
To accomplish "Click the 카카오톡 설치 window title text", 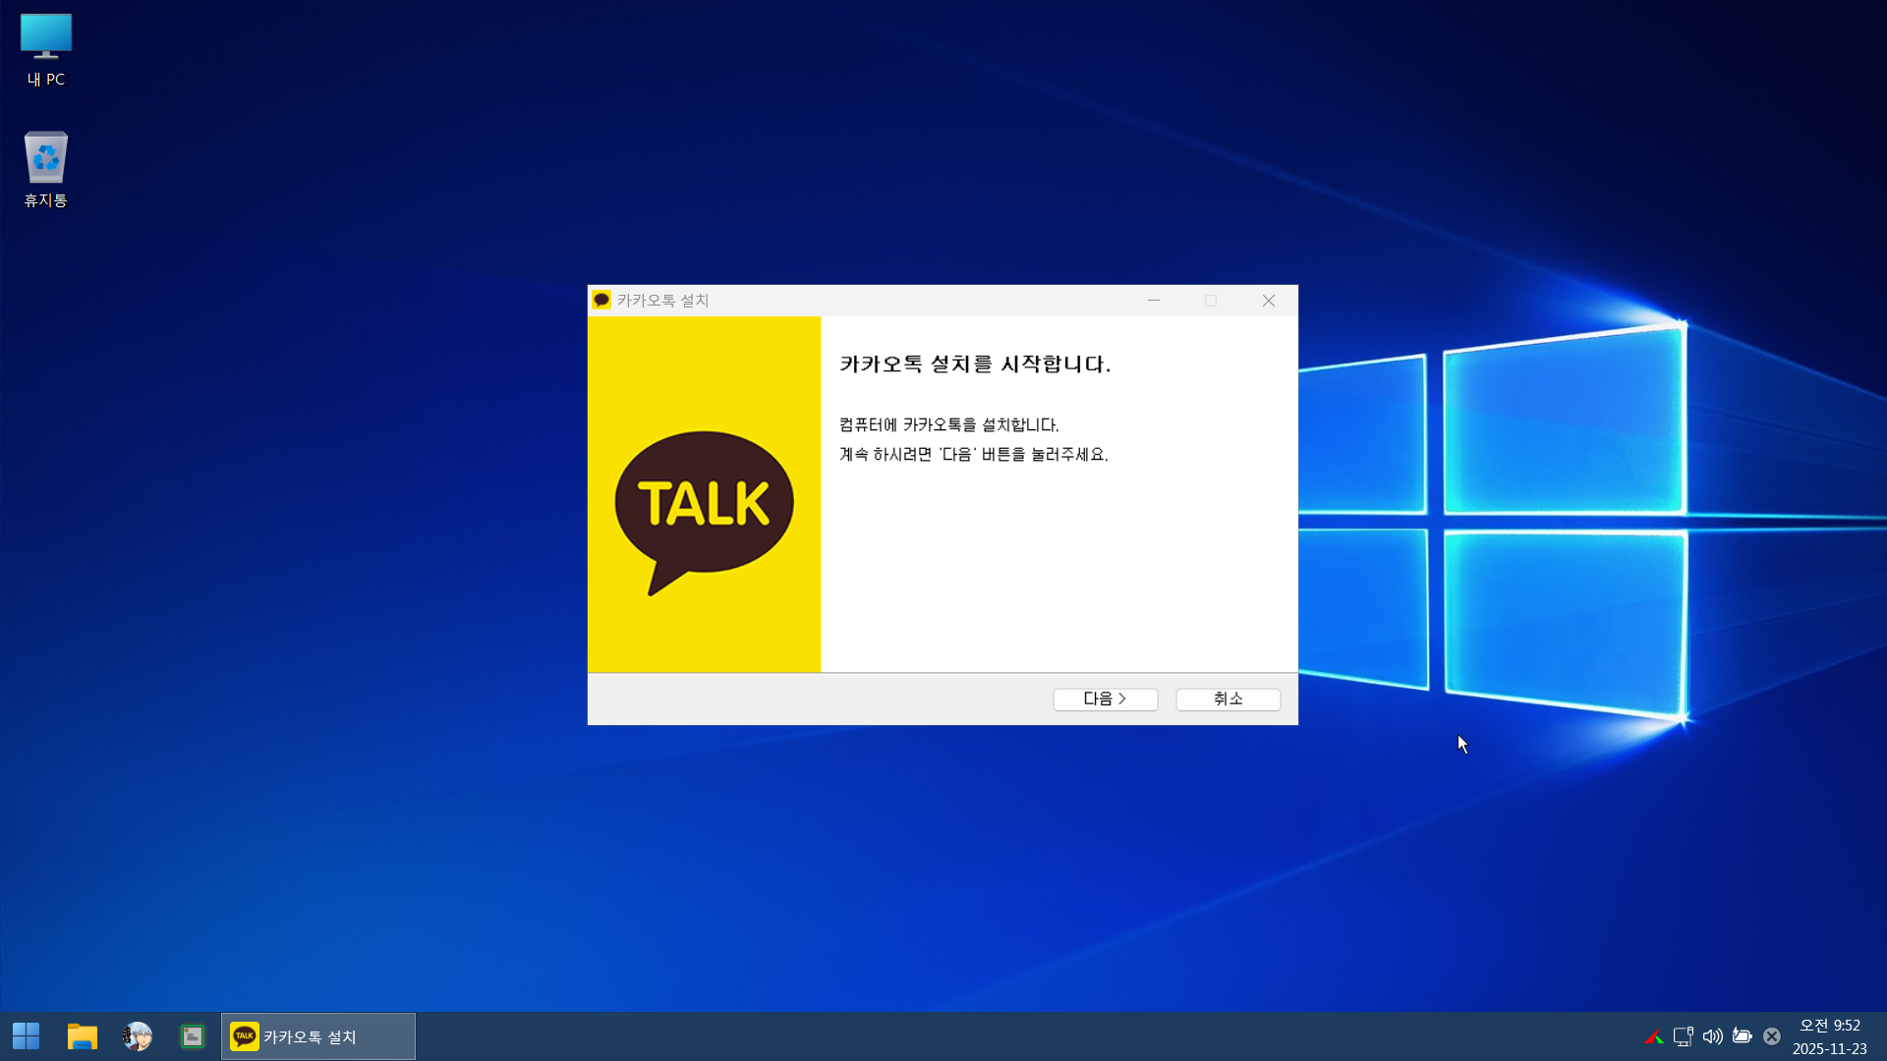I will [x=662, y=300].
